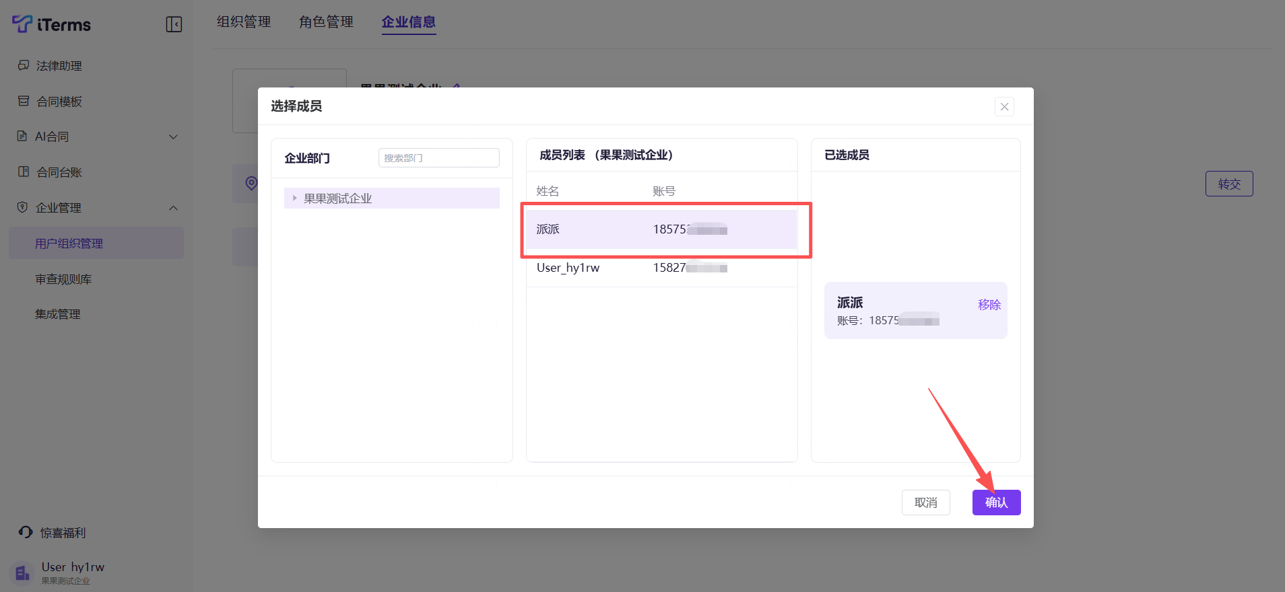This screenshot has width=1285, height=592.
Task: Click 移除 to remove 派派
Action: pos(989,305)
